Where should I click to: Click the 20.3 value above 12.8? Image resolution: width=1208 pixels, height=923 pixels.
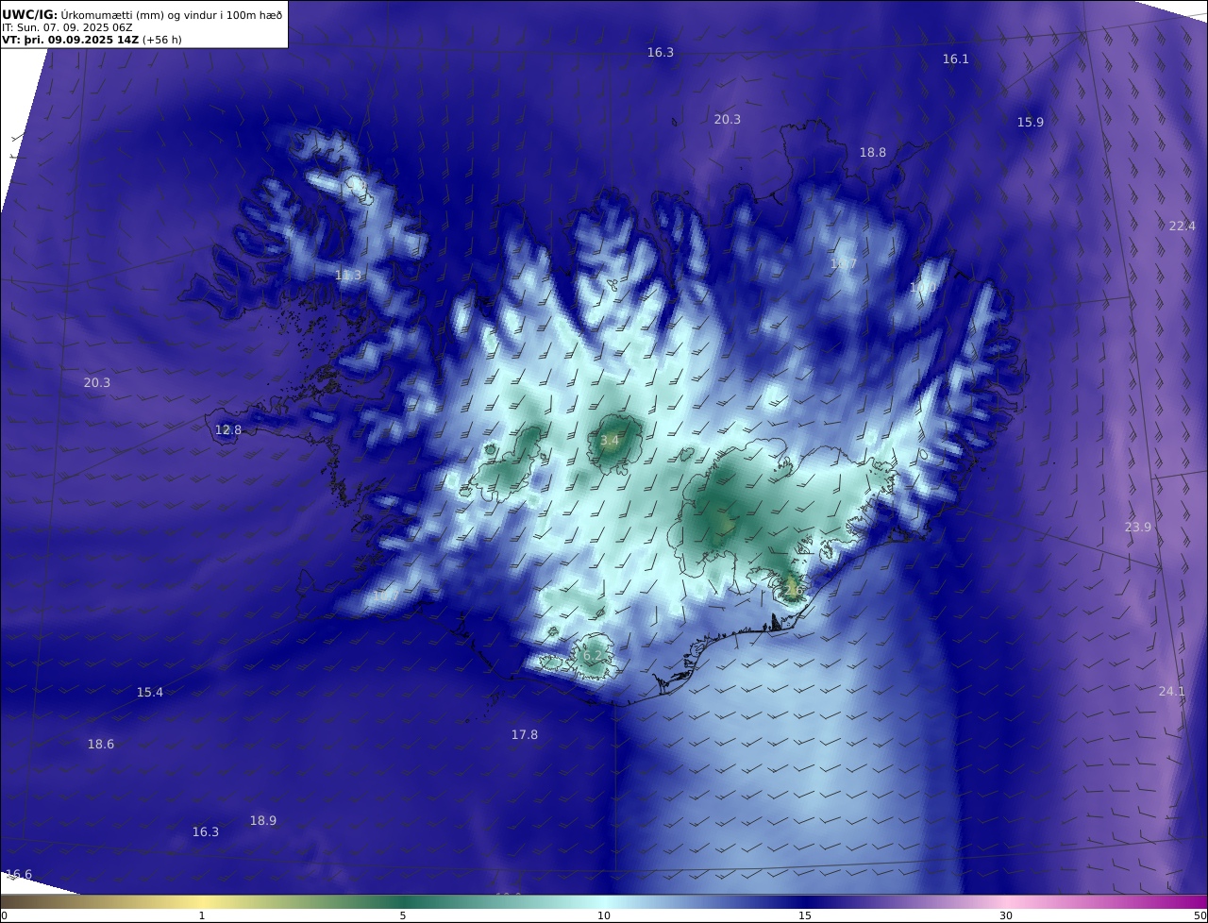(x=97, y=382)
